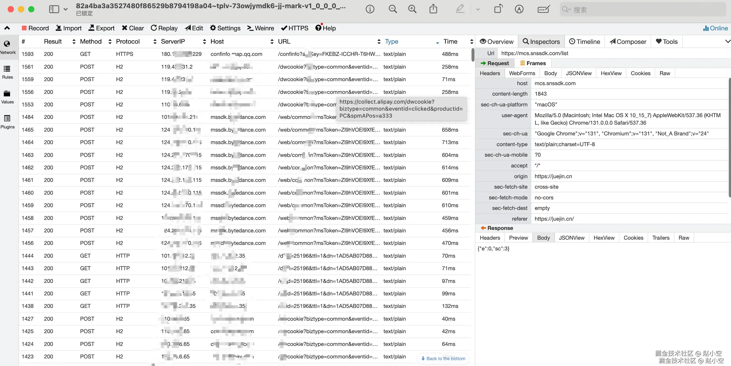Open the Settings gear toolbar item
Image resolution: width=731 pixels, height=366 pixels.
pyautogui.click(x=213, y=28)
